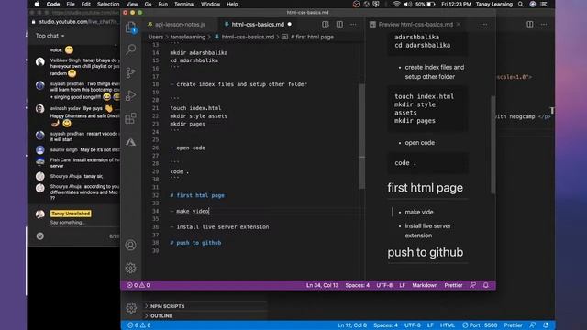The image size is (587, 330).
Task: Click the Users breadcrumb segment
Action: [155, 37]
